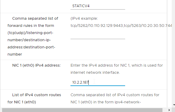Click the horizontal scrollbar right arrow
Screen dimensions: 175x112
[169, 110]
